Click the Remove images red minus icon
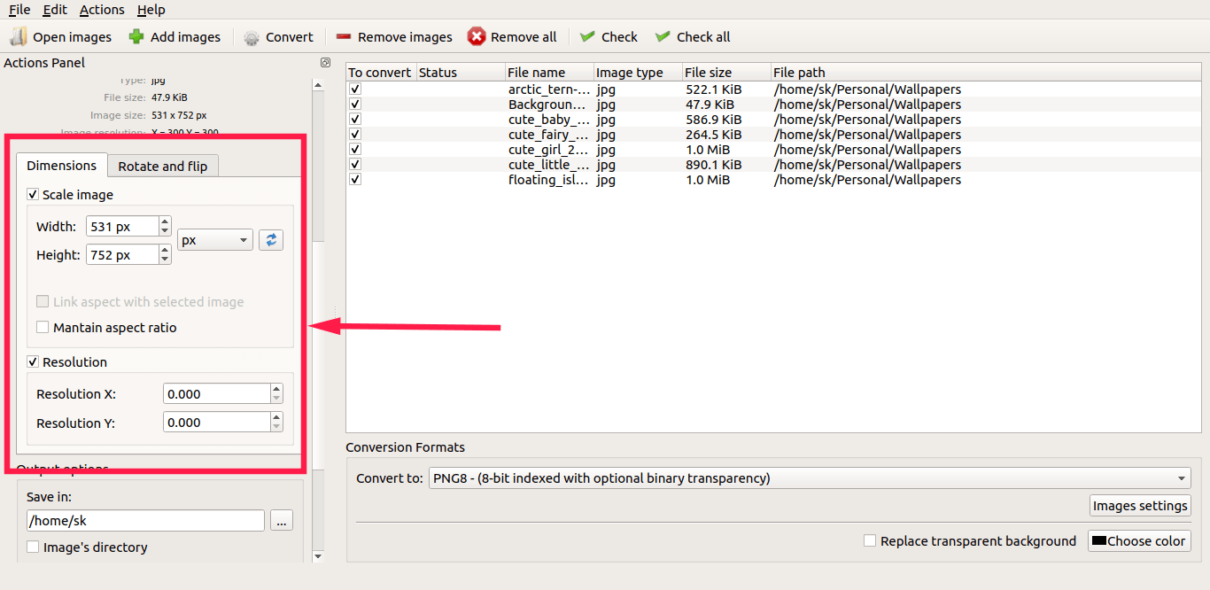The image size is (1210, 590). point(344,37)
